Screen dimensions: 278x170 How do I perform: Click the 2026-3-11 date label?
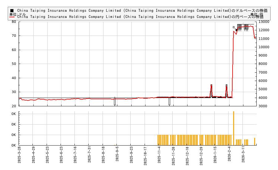point(243,155)
